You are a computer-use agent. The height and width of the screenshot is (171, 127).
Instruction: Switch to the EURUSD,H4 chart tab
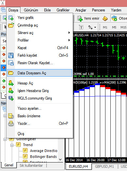[x=78, y=166]
